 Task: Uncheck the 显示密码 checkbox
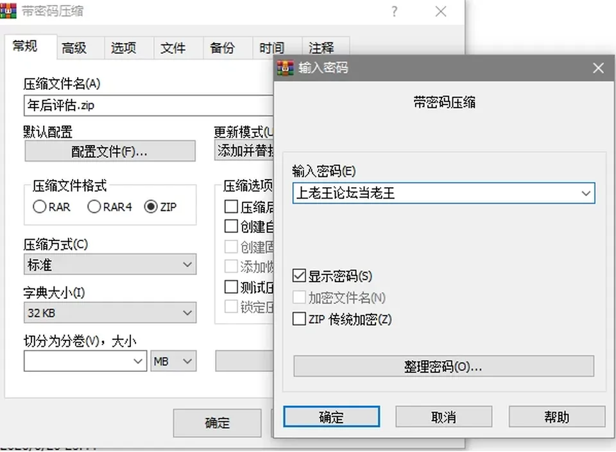click(x=299, y=276)
